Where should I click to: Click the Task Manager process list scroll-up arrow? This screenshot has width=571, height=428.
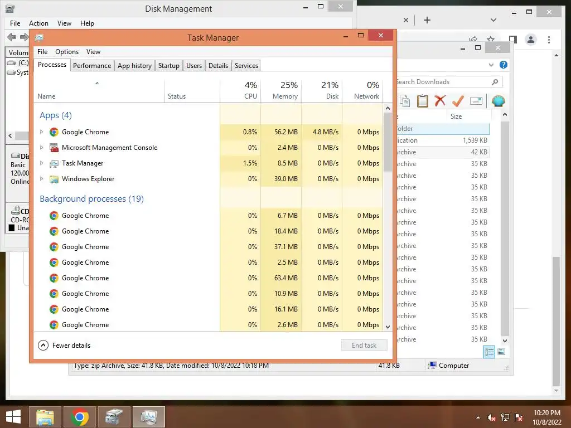(388, 108)
